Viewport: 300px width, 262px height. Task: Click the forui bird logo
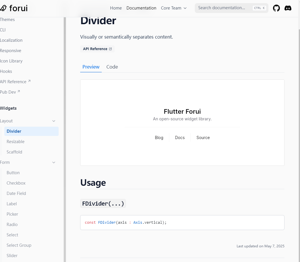3,8
